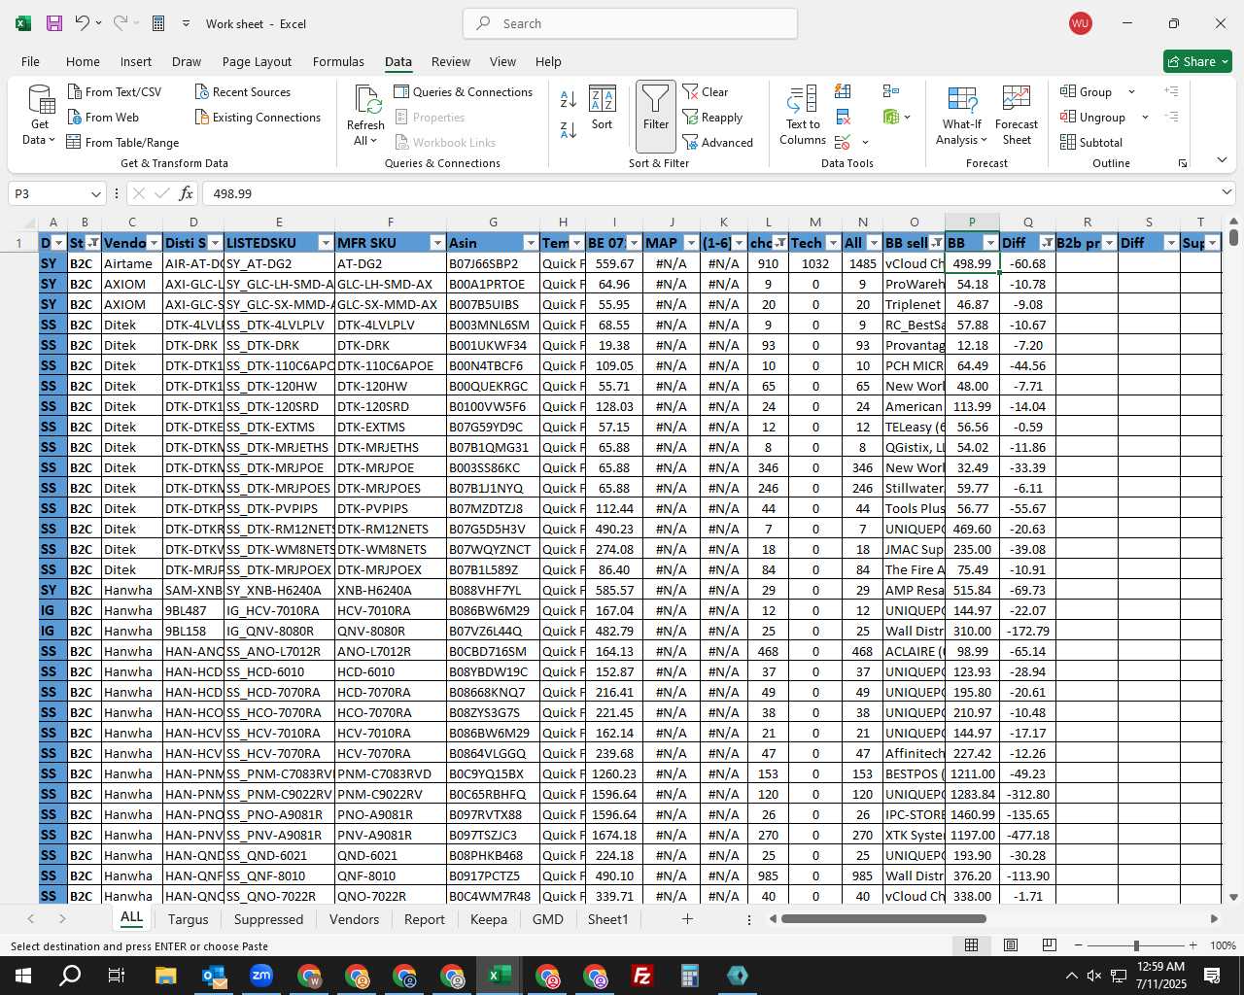The height and width of the screenshot is (995, 1244).
Task: Open filter dropdown for LISTEDSKU column
Action: pyautogui.click(x=325, y=243)
